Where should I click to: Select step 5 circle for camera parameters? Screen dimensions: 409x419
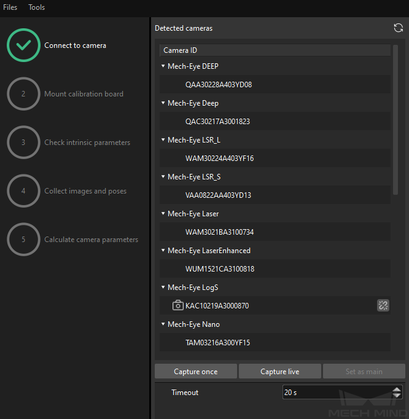[x=23, y=239]
